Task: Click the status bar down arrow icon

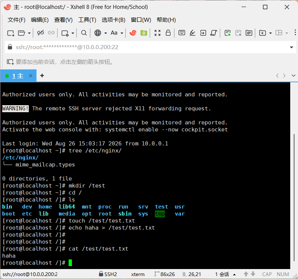Action: (x=253, y=274)
